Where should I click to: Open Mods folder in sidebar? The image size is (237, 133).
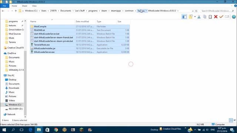pos(11,38)
